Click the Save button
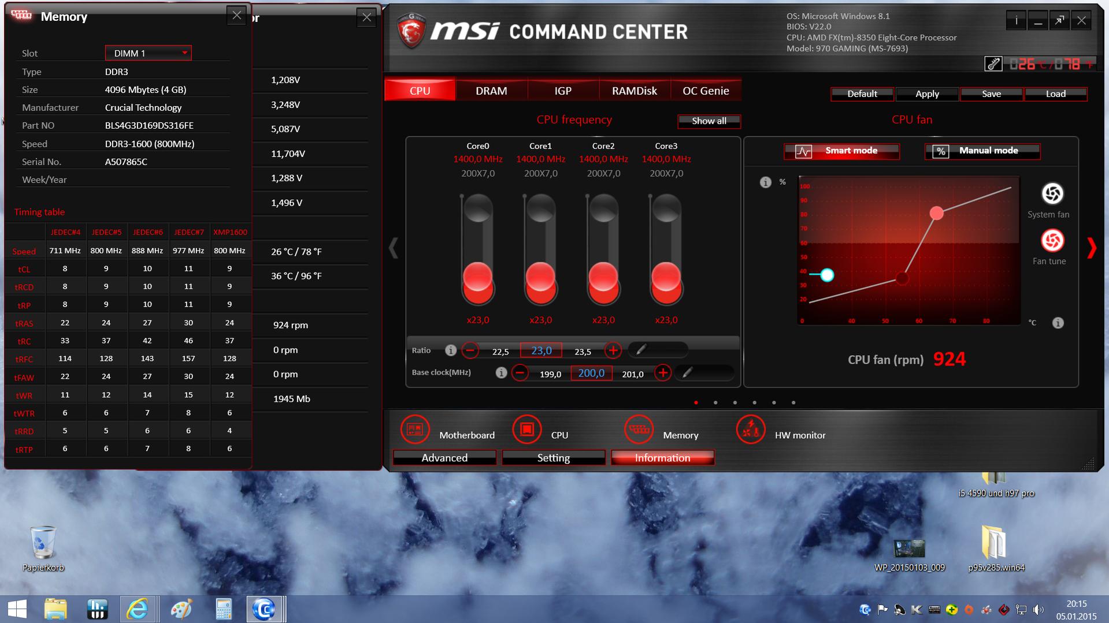This screenshot has width=1109, height=623. (992, 94)
